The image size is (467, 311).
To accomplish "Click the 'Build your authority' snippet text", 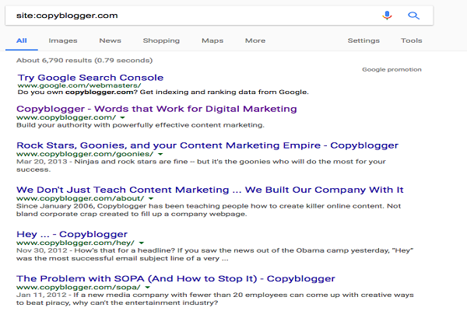I will (140, 125).
